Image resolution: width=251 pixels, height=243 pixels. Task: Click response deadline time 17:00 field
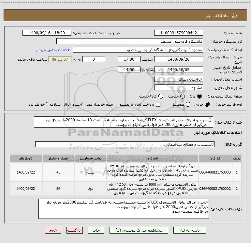(x=129, y=59)
